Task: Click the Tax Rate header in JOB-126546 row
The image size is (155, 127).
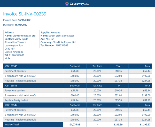Action: 97,86
